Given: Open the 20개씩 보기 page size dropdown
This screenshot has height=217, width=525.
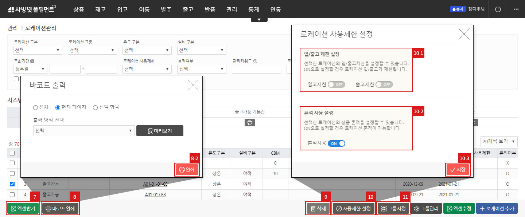Looking at the screenshot, I should pyautogui.click(x=499, y=141).
